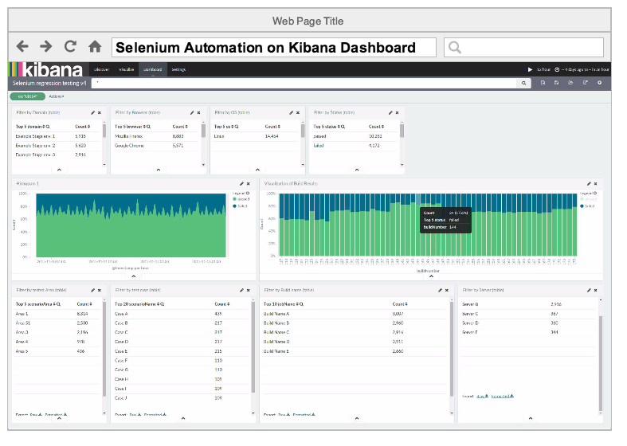
Task: Collapse the Filter by Server panel caret
Action: [531, 418]
